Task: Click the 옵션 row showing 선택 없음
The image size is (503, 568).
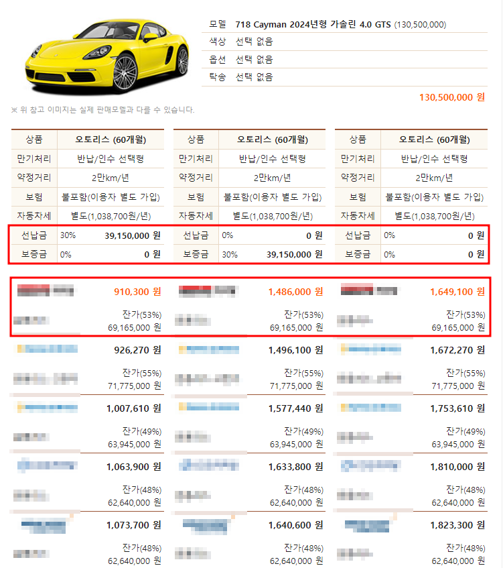Action: pyautogui.click(x=344, y=60)
